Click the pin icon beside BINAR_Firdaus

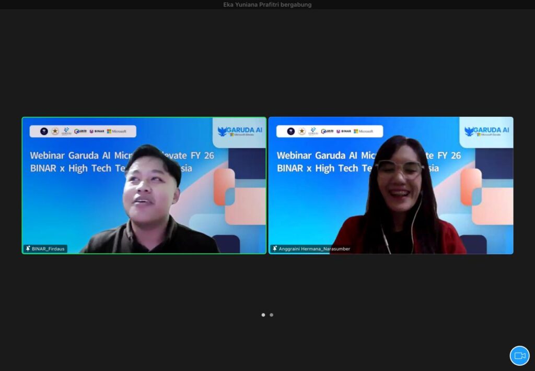pos(28,249)
